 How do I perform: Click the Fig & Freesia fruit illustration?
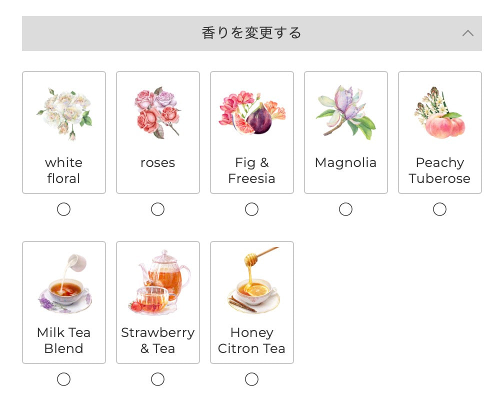click(251, 112)
